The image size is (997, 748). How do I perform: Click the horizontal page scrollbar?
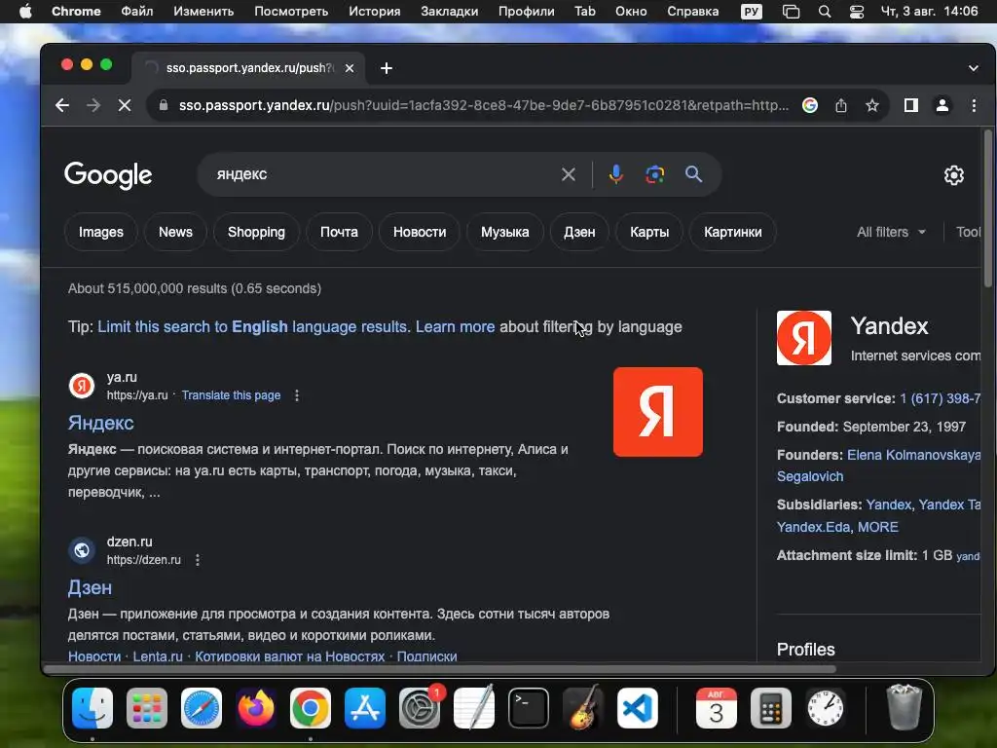[439, 668]
